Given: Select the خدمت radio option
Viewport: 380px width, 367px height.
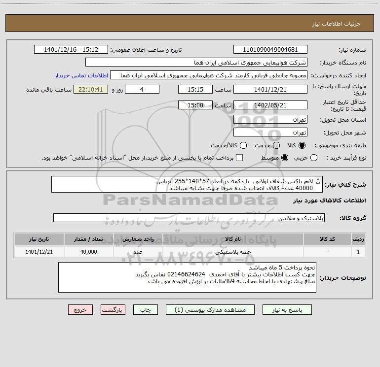Looking at the screenshot, I should click(276, 145).
